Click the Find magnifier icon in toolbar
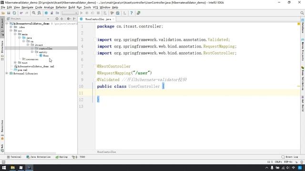This screenshot has height=171, width=305. pos(34,13)
